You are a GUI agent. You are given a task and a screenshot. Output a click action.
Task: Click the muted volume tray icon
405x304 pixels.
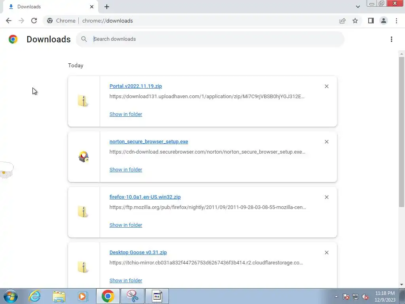tap(365, 296)
